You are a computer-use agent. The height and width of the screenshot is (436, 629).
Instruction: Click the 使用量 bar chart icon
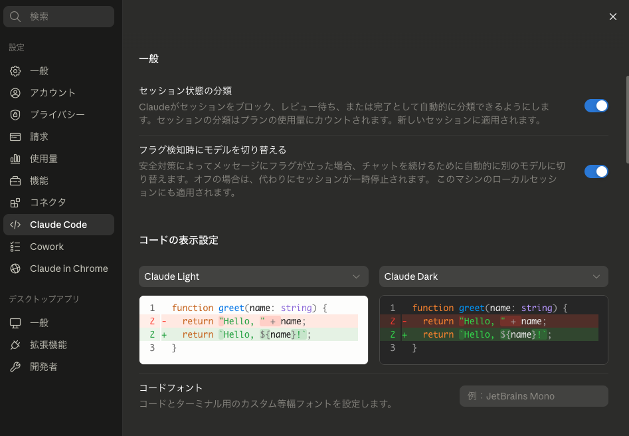pyautogui.click(x=15, y=159)
